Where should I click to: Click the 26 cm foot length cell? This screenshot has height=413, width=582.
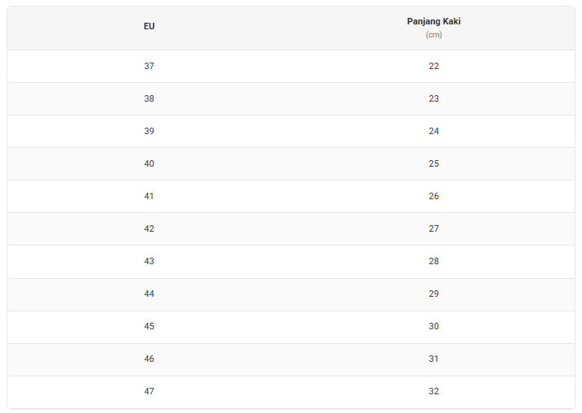[x=433, y=196]
